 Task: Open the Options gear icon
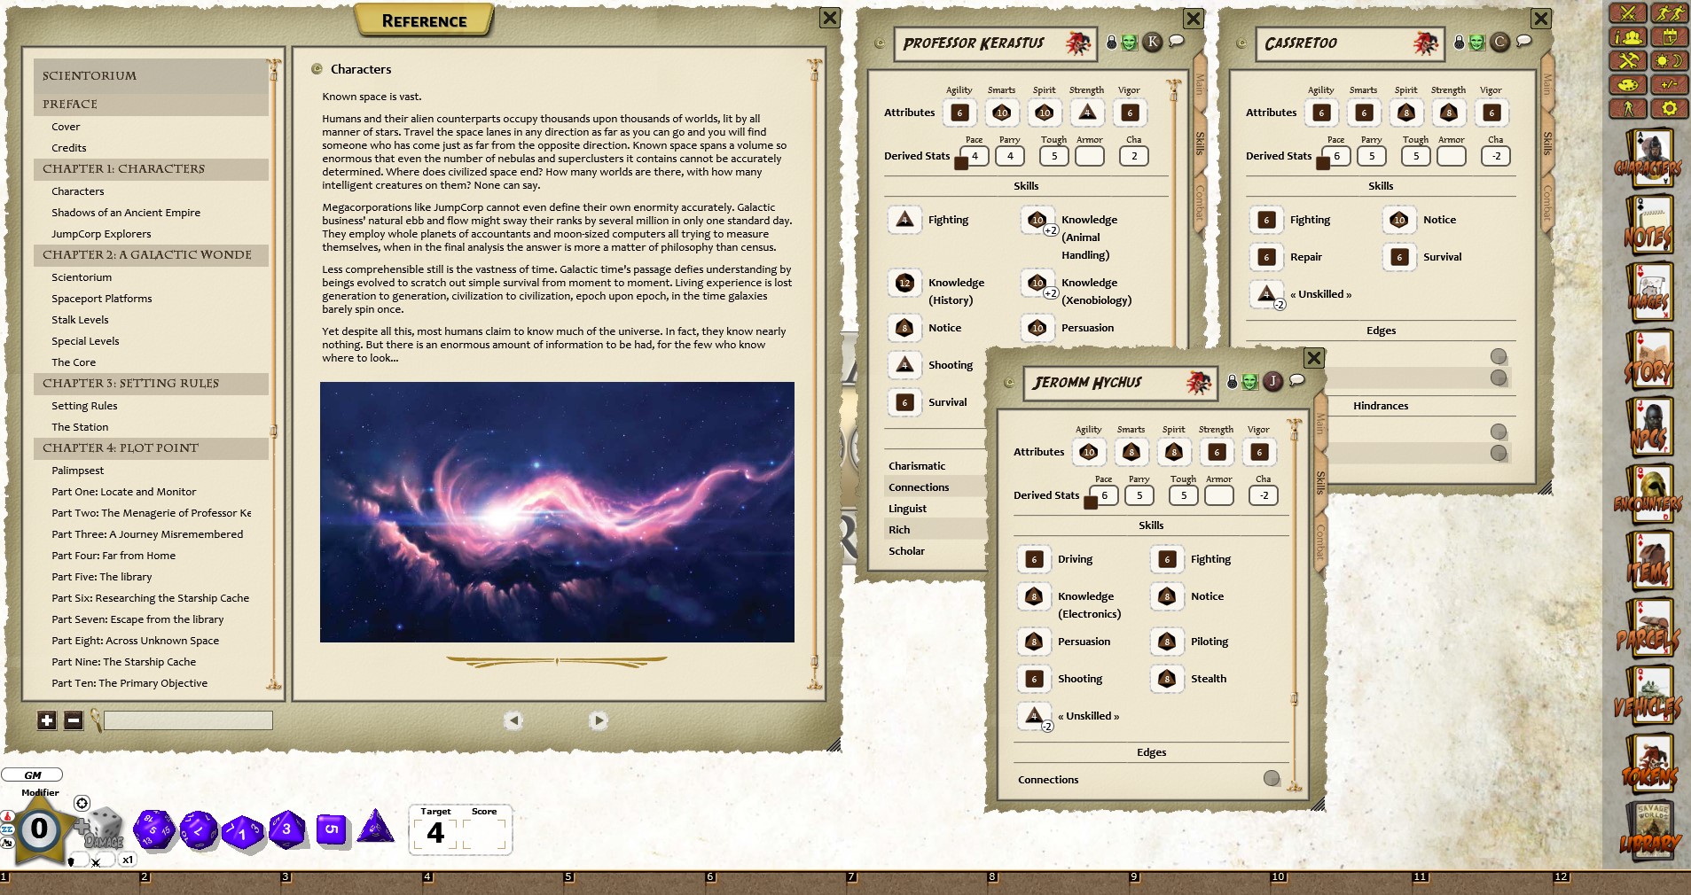tap(1670, 108)
